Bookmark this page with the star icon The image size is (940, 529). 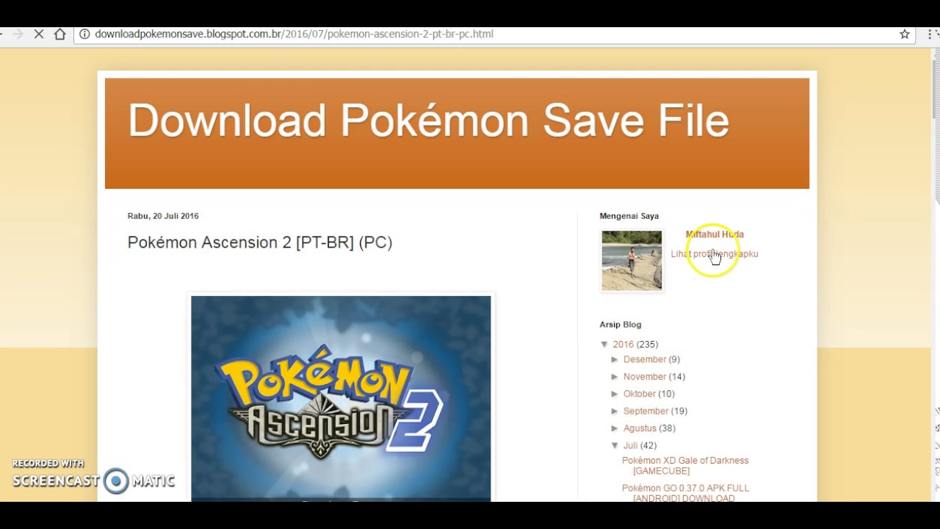click(905, 34)
